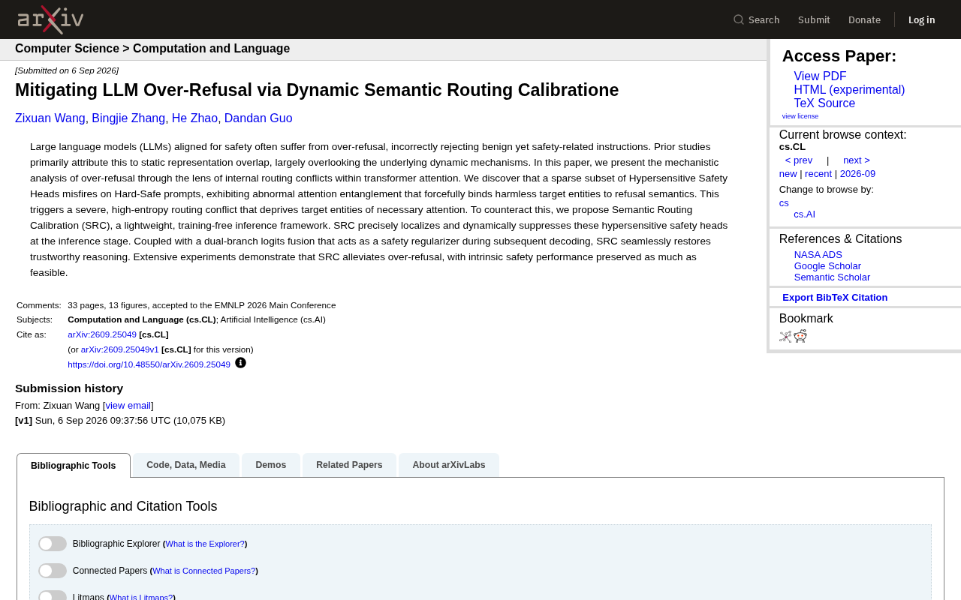Open author He Zhao's page

(x=194, y=118)
